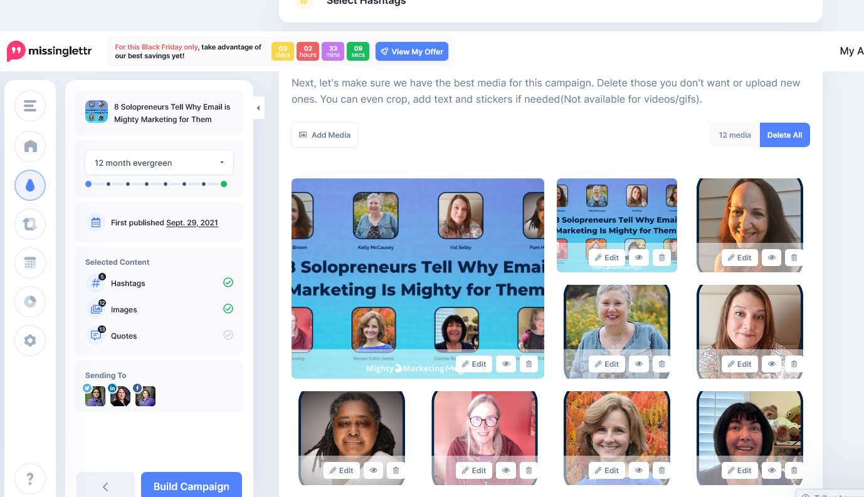Collapse the campaign side panel arrow
The width and height of the screenshot is (864, 497).
(x=258, y=108)
